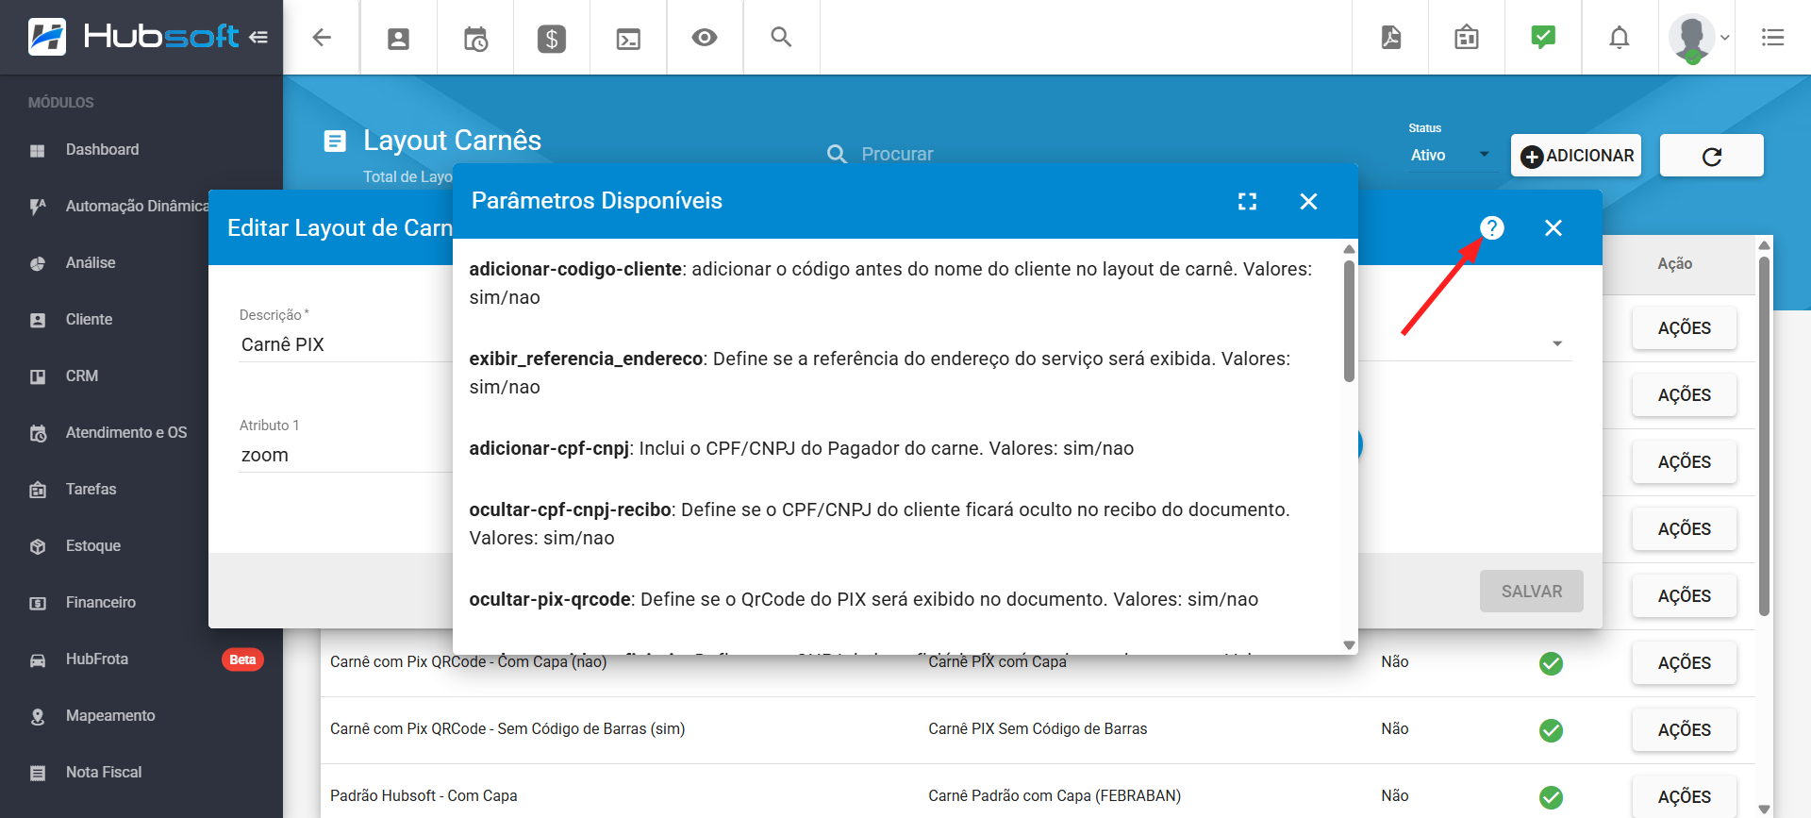The width and height of the screenshot is (1811, 818).
Task: Click the Ação column header
Action: (1675, 264)
